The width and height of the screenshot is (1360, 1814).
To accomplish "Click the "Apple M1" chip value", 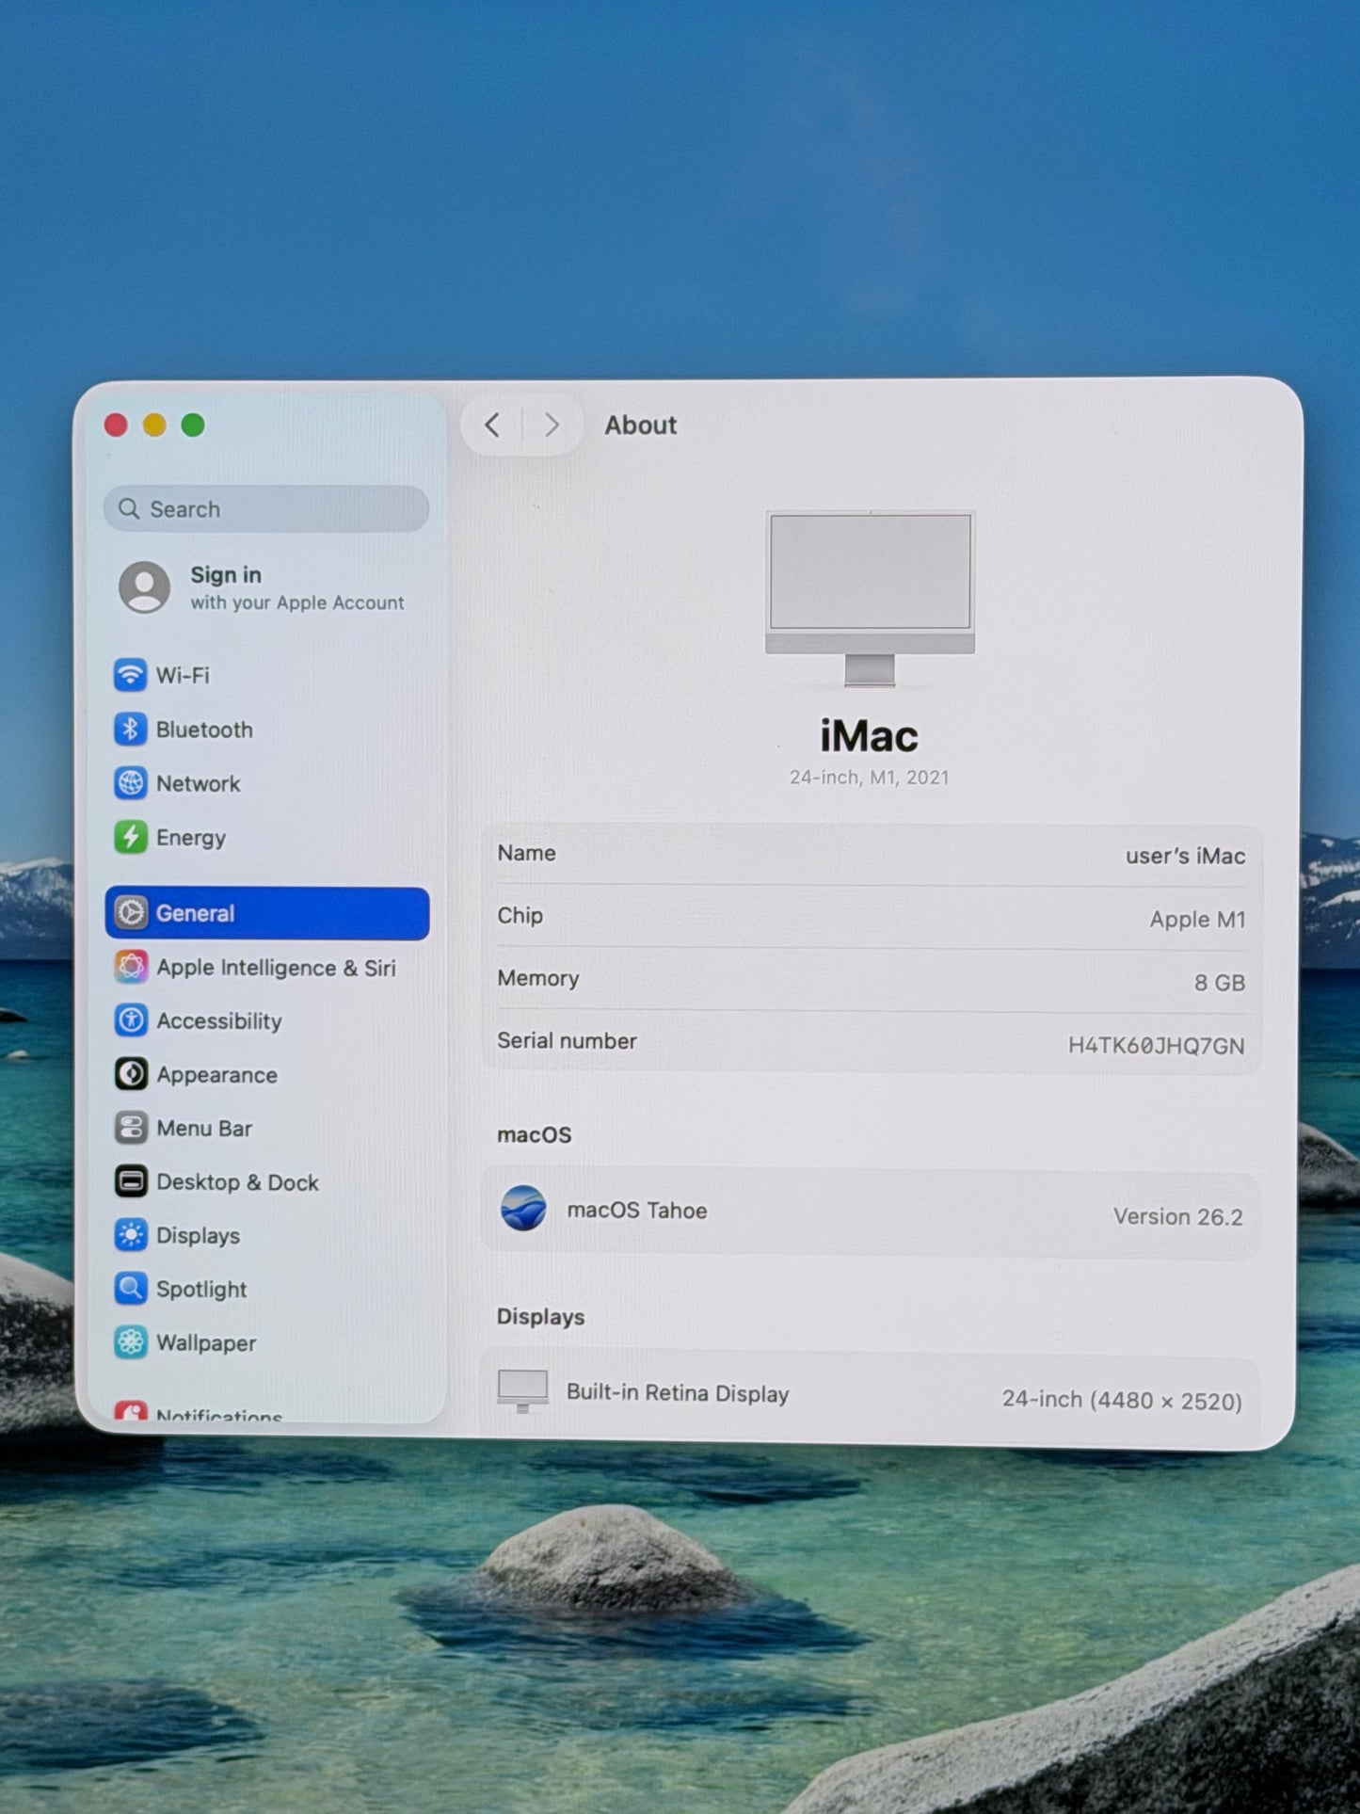I will click(x=1197, y=920).
